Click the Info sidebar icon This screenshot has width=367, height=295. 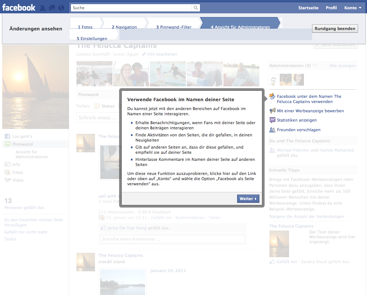(x=7, y=164)
